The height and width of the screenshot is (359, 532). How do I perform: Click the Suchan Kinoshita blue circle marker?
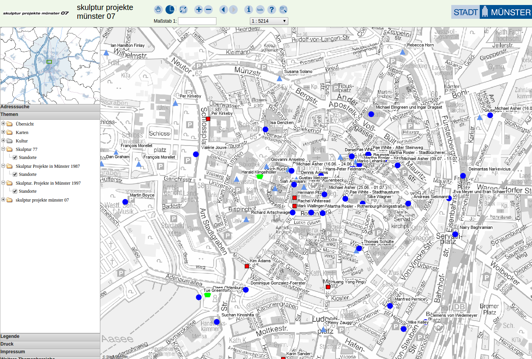pos(216,322)
